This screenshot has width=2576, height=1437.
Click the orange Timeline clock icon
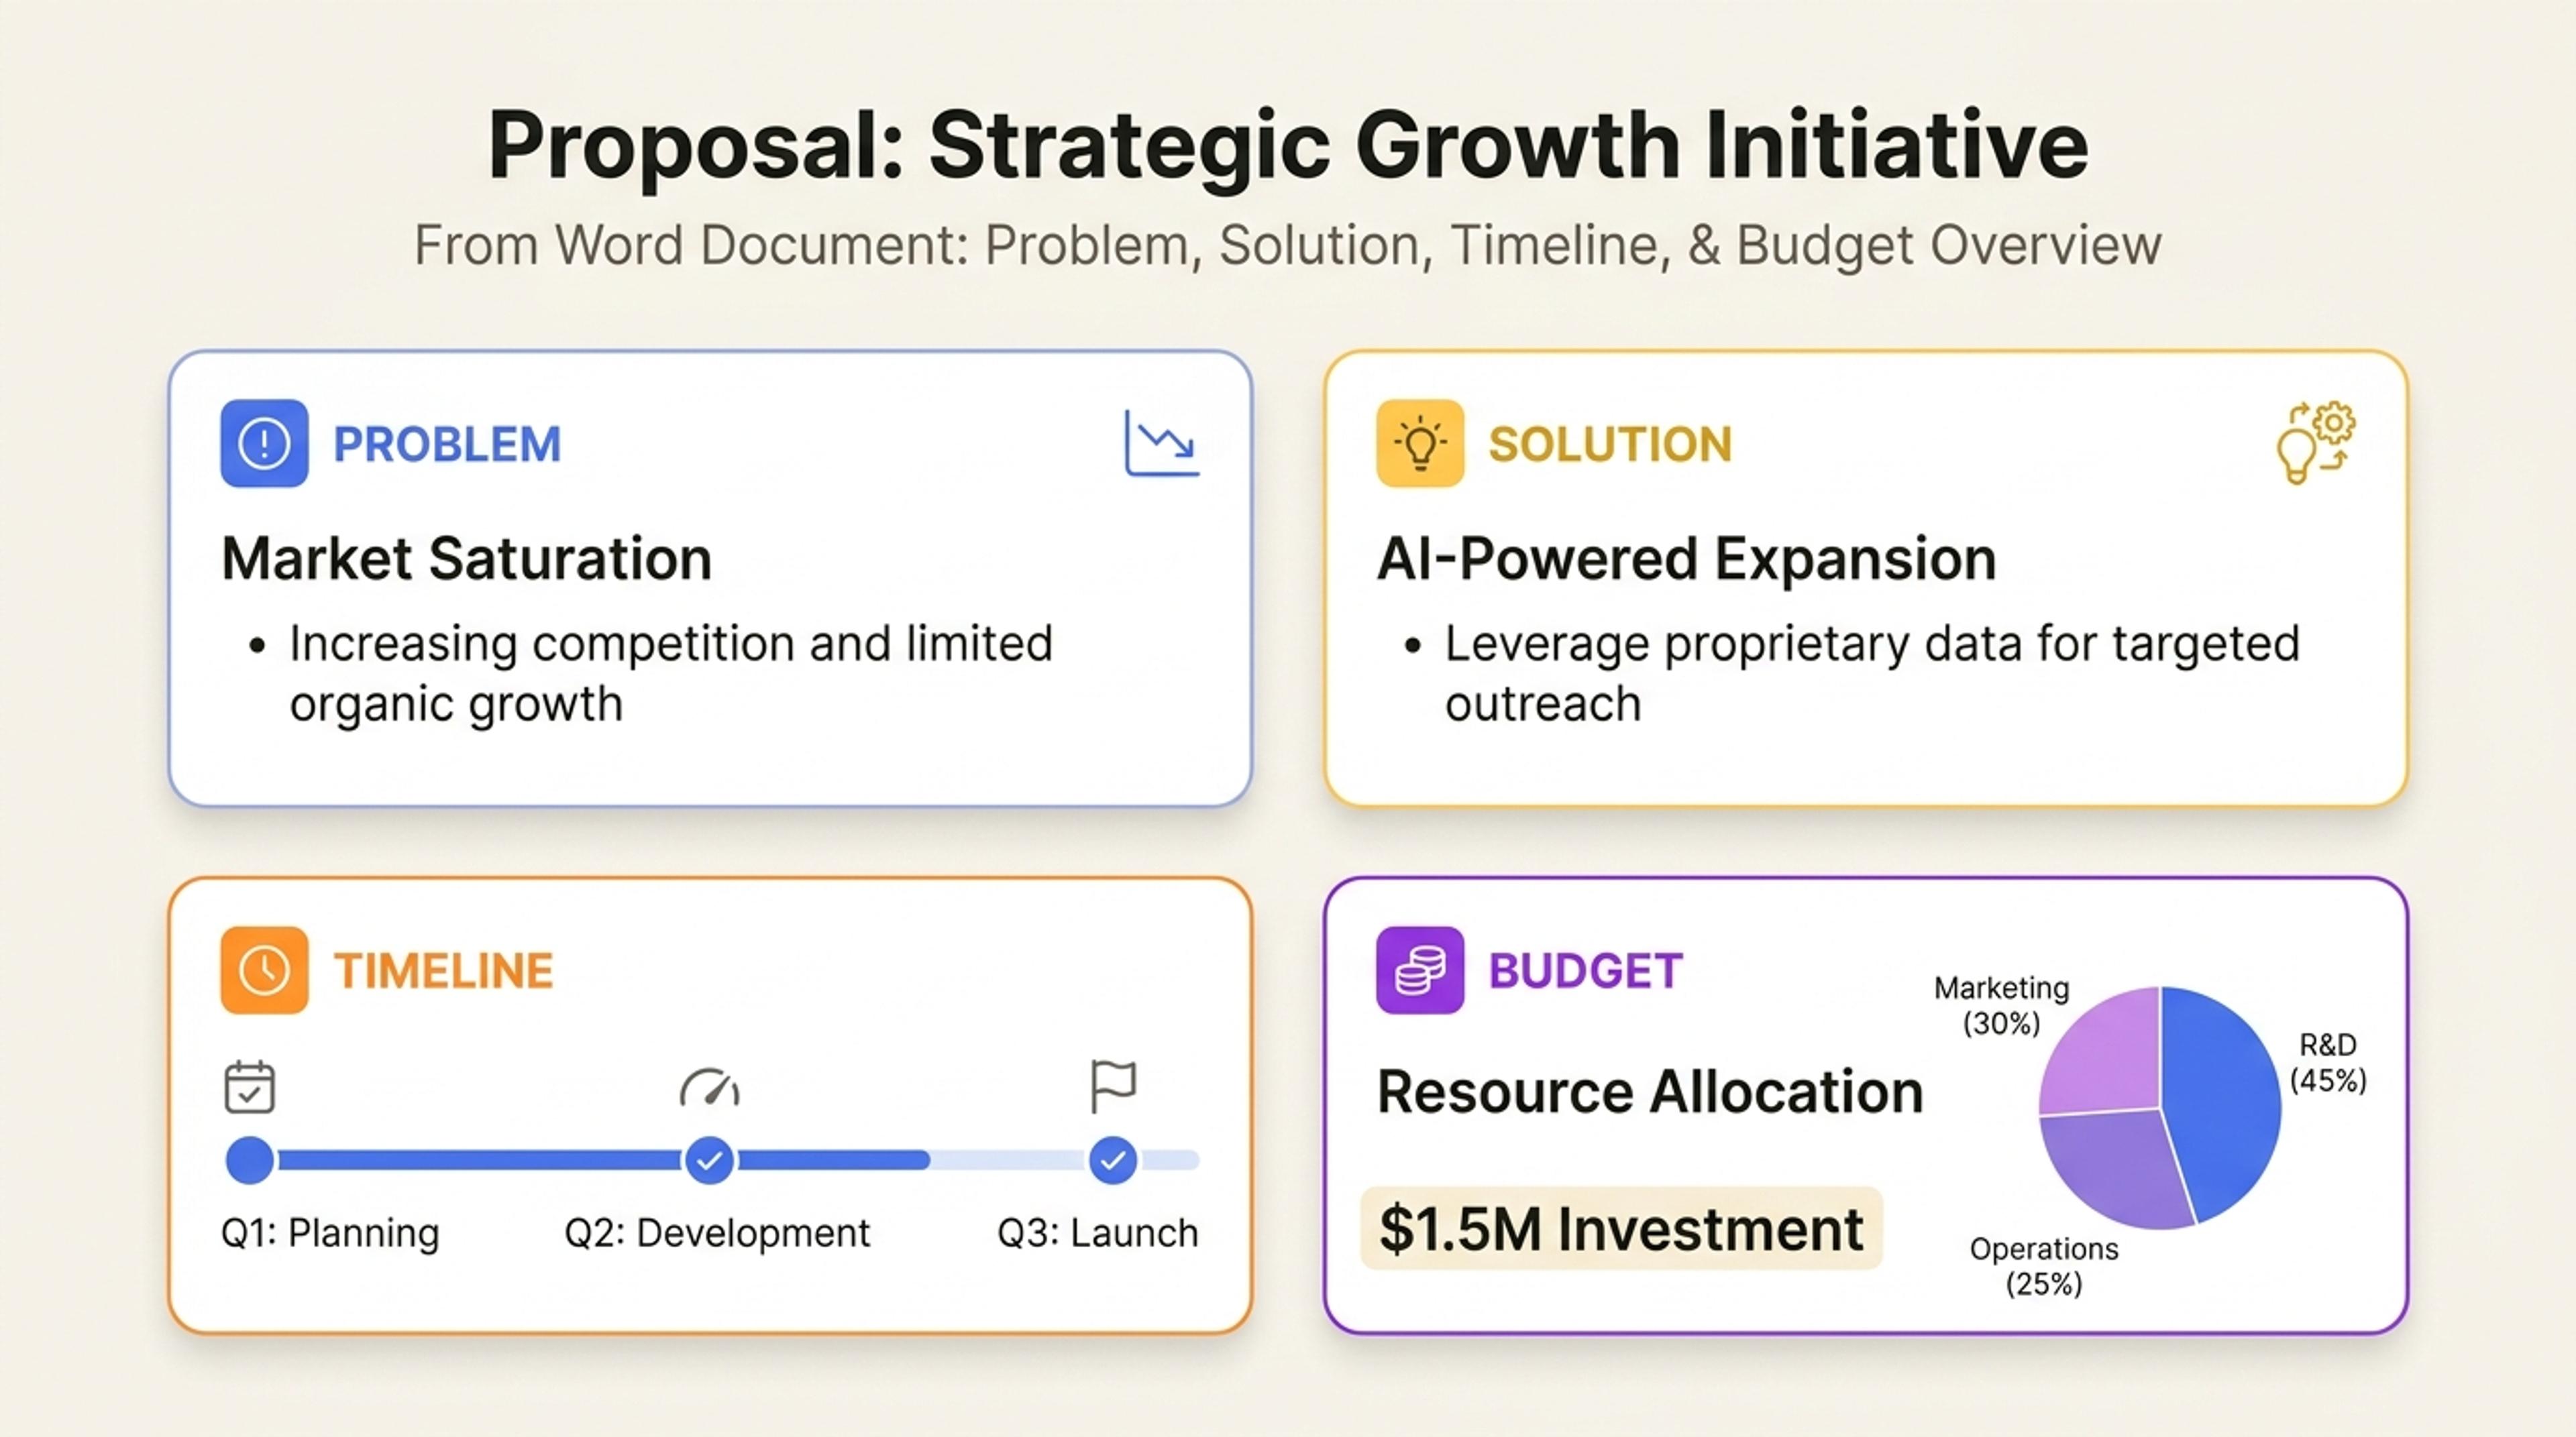[264, 970]
